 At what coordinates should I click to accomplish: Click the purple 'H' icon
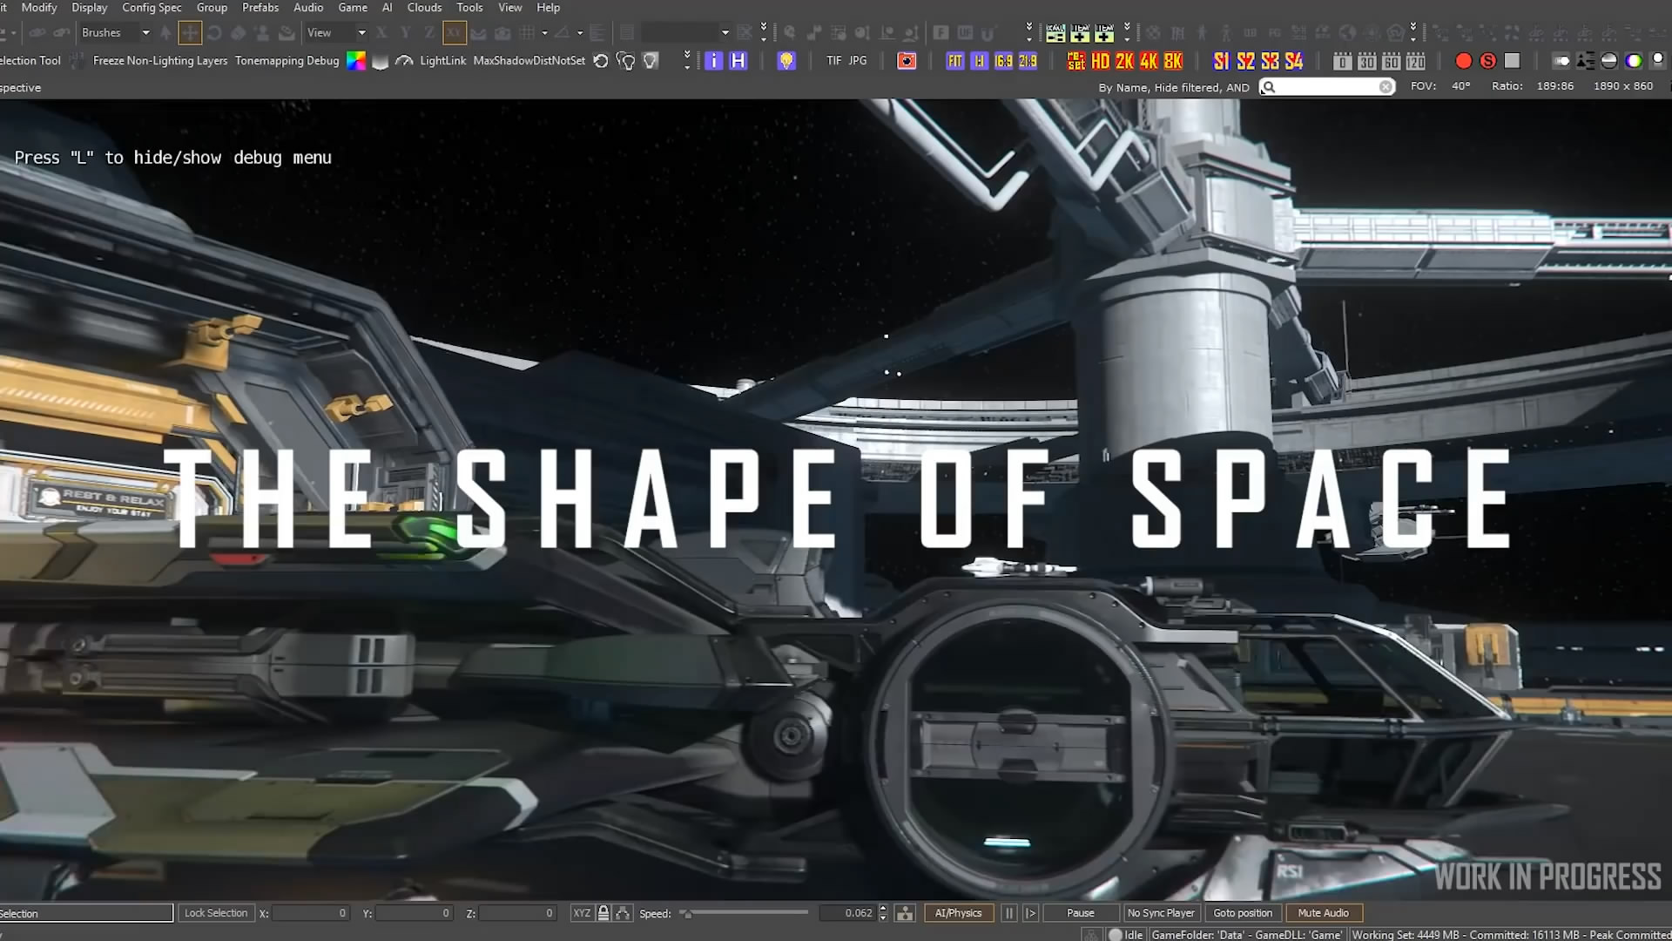pyautogui.click(x=738, y=60)
